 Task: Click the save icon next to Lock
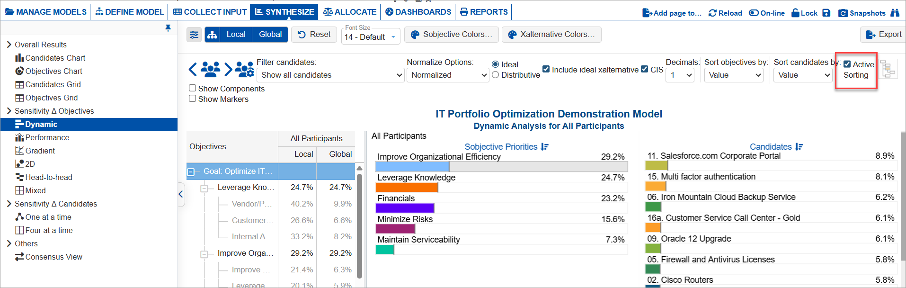click(x=826, y=13)
